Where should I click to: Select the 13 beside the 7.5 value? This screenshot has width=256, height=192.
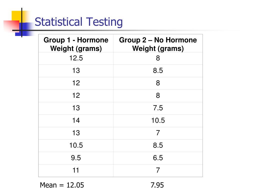[x=76, y=108]
